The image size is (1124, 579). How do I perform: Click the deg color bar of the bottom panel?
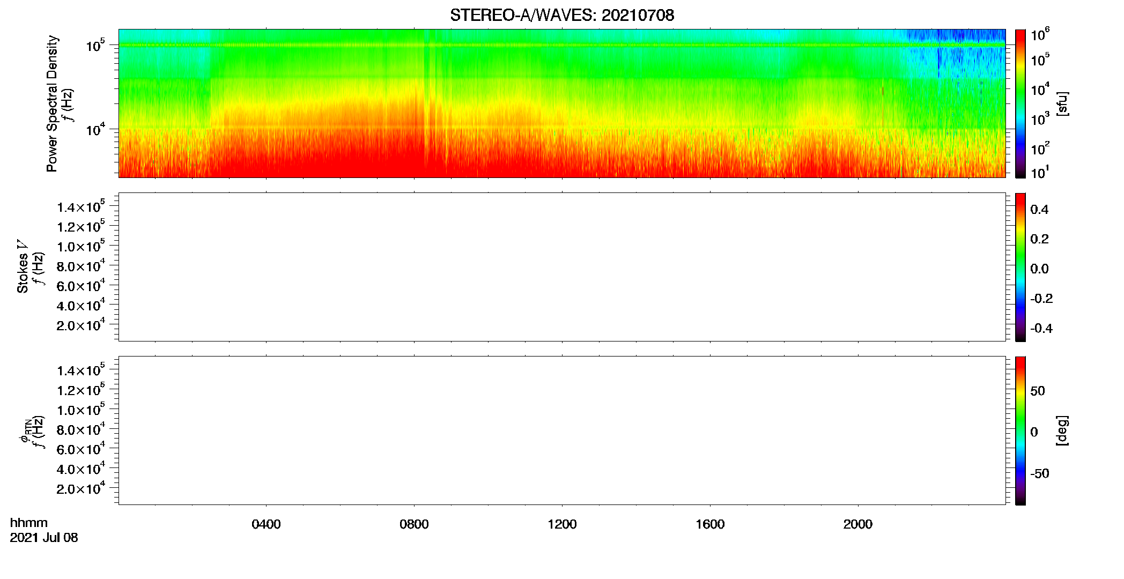tap(1020, 430)
